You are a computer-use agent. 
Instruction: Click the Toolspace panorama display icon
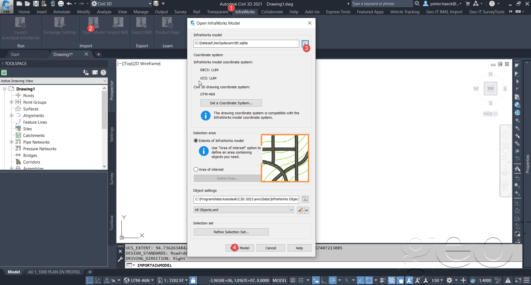coord(95,72)
